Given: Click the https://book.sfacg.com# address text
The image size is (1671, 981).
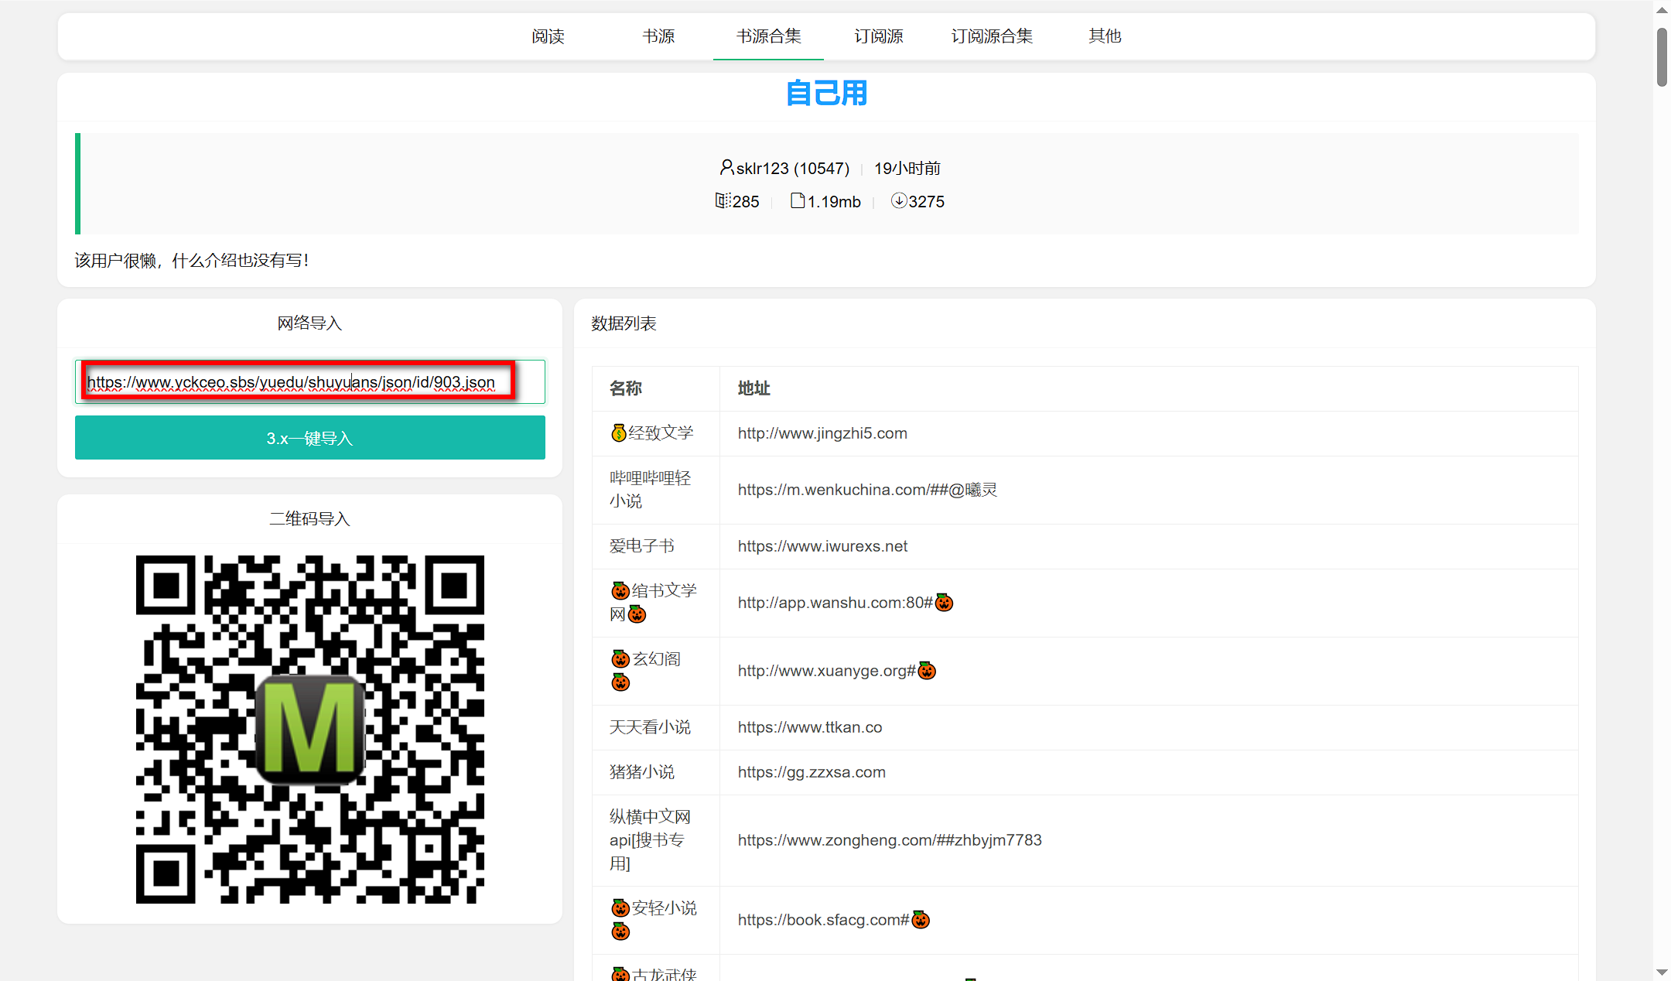Looking at the screenshot, I should (x=823, y=920).
